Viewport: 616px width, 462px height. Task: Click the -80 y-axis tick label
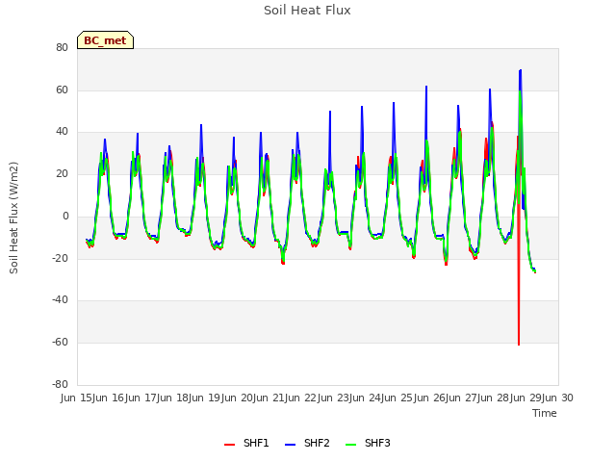point(60,384)
